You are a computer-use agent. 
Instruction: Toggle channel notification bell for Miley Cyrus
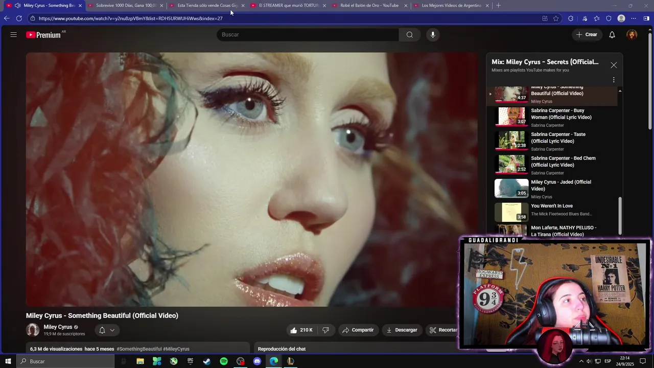pyautogui.click(x=102, y=330)
